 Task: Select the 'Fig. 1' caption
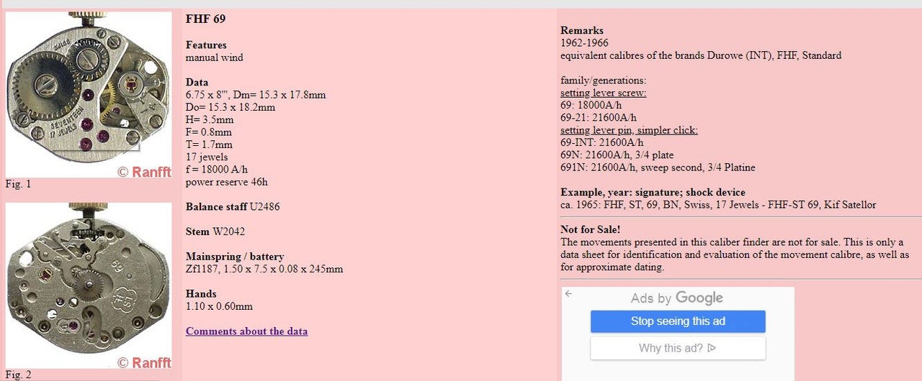click(x=18, y=184)
